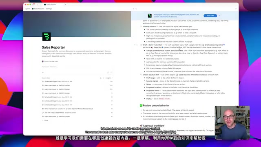This screenshot has height=147, width=261.
Task: Click the clock icon of first Scheduled trigger
Action: tap(43, 82)
